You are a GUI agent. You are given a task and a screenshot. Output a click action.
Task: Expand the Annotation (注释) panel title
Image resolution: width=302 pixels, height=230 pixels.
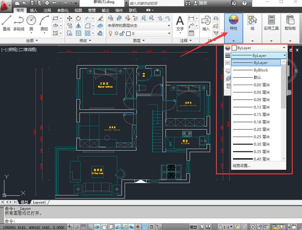pyautogui.click(x=186, y=40)
